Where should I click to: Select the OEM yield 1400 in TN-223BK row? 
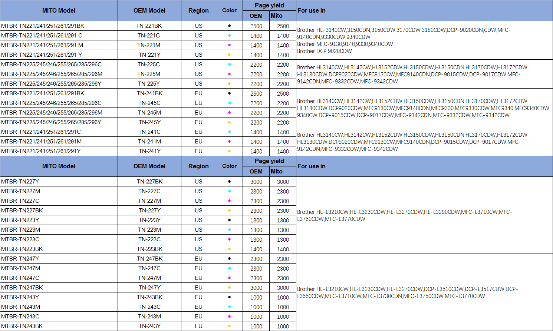[x=256, y=249]
